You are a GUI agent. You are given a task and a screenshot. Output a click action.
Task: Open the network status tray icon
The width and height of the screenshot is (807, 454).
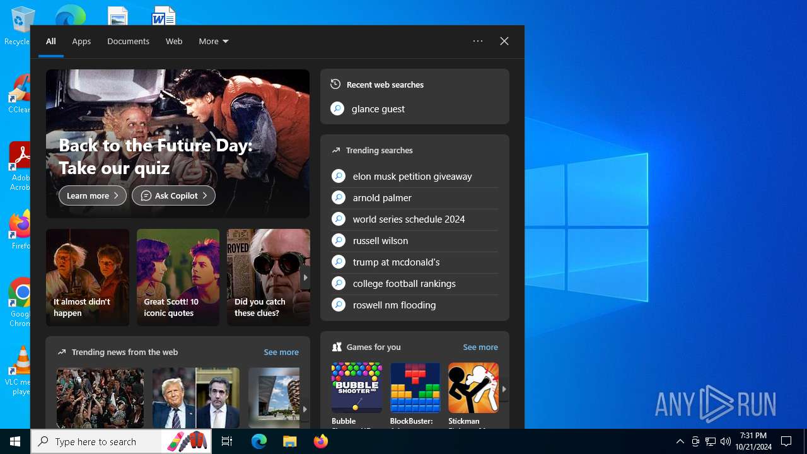pyautogui.click(x=711, y=441)
